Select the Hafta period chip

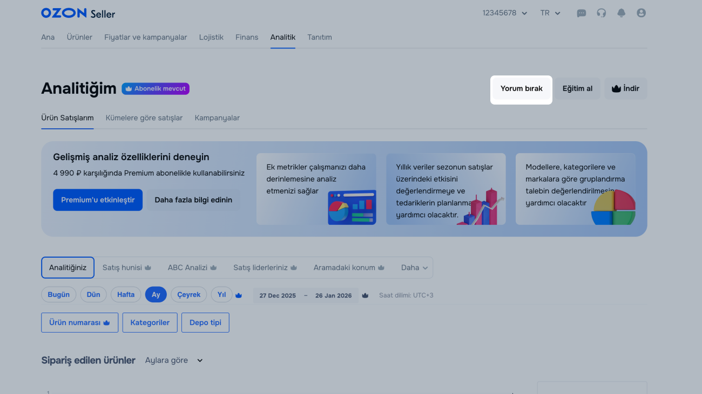coord(126,295)
